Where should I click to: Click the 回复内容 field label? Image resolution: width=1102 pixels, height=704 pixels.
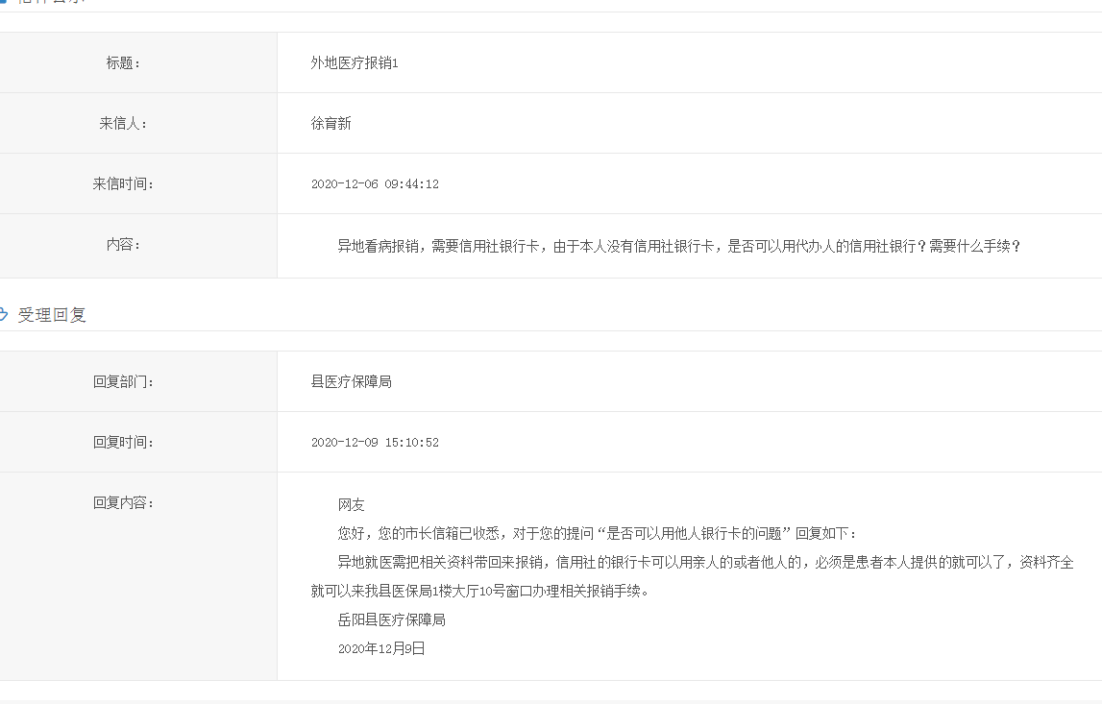point(123,503)
